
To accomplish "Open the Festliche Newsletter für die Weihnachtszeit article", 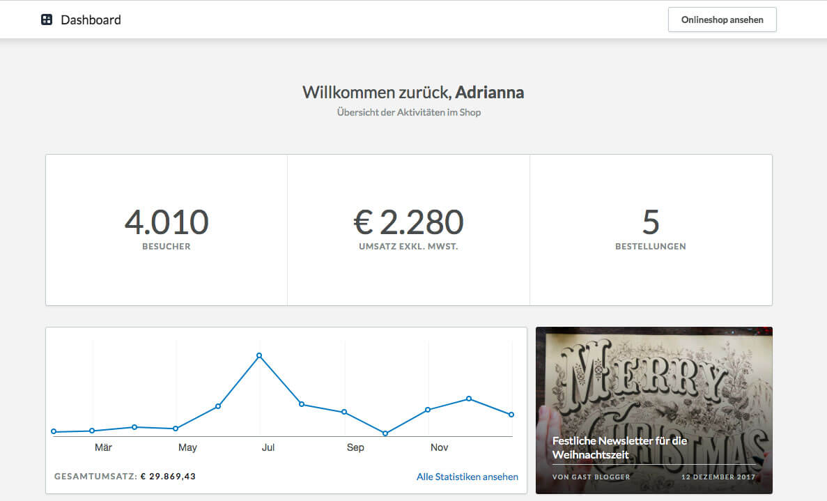I will point(619,448).
